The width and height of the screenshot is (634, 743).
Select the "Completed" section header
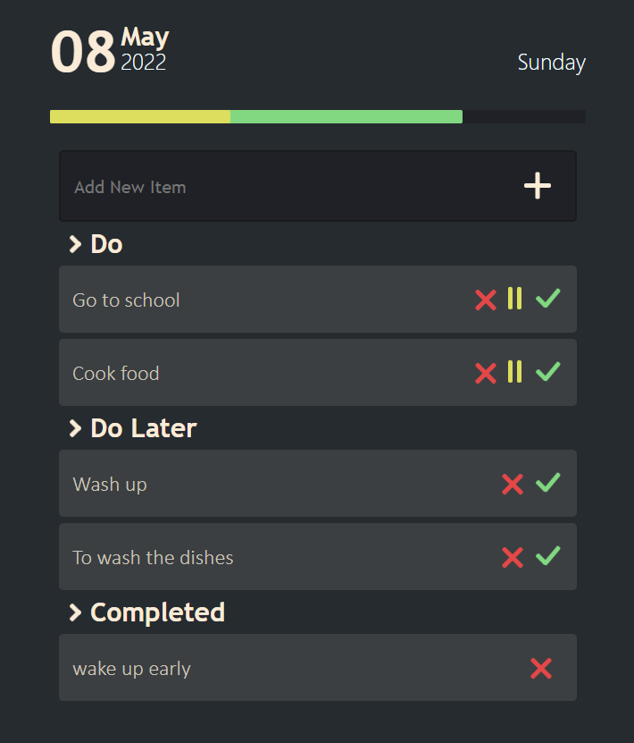[157, 612]
